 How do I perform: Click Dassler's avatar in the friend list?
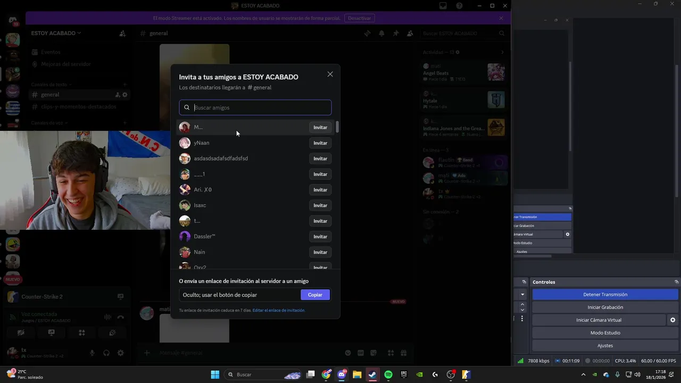click(185, 237)
